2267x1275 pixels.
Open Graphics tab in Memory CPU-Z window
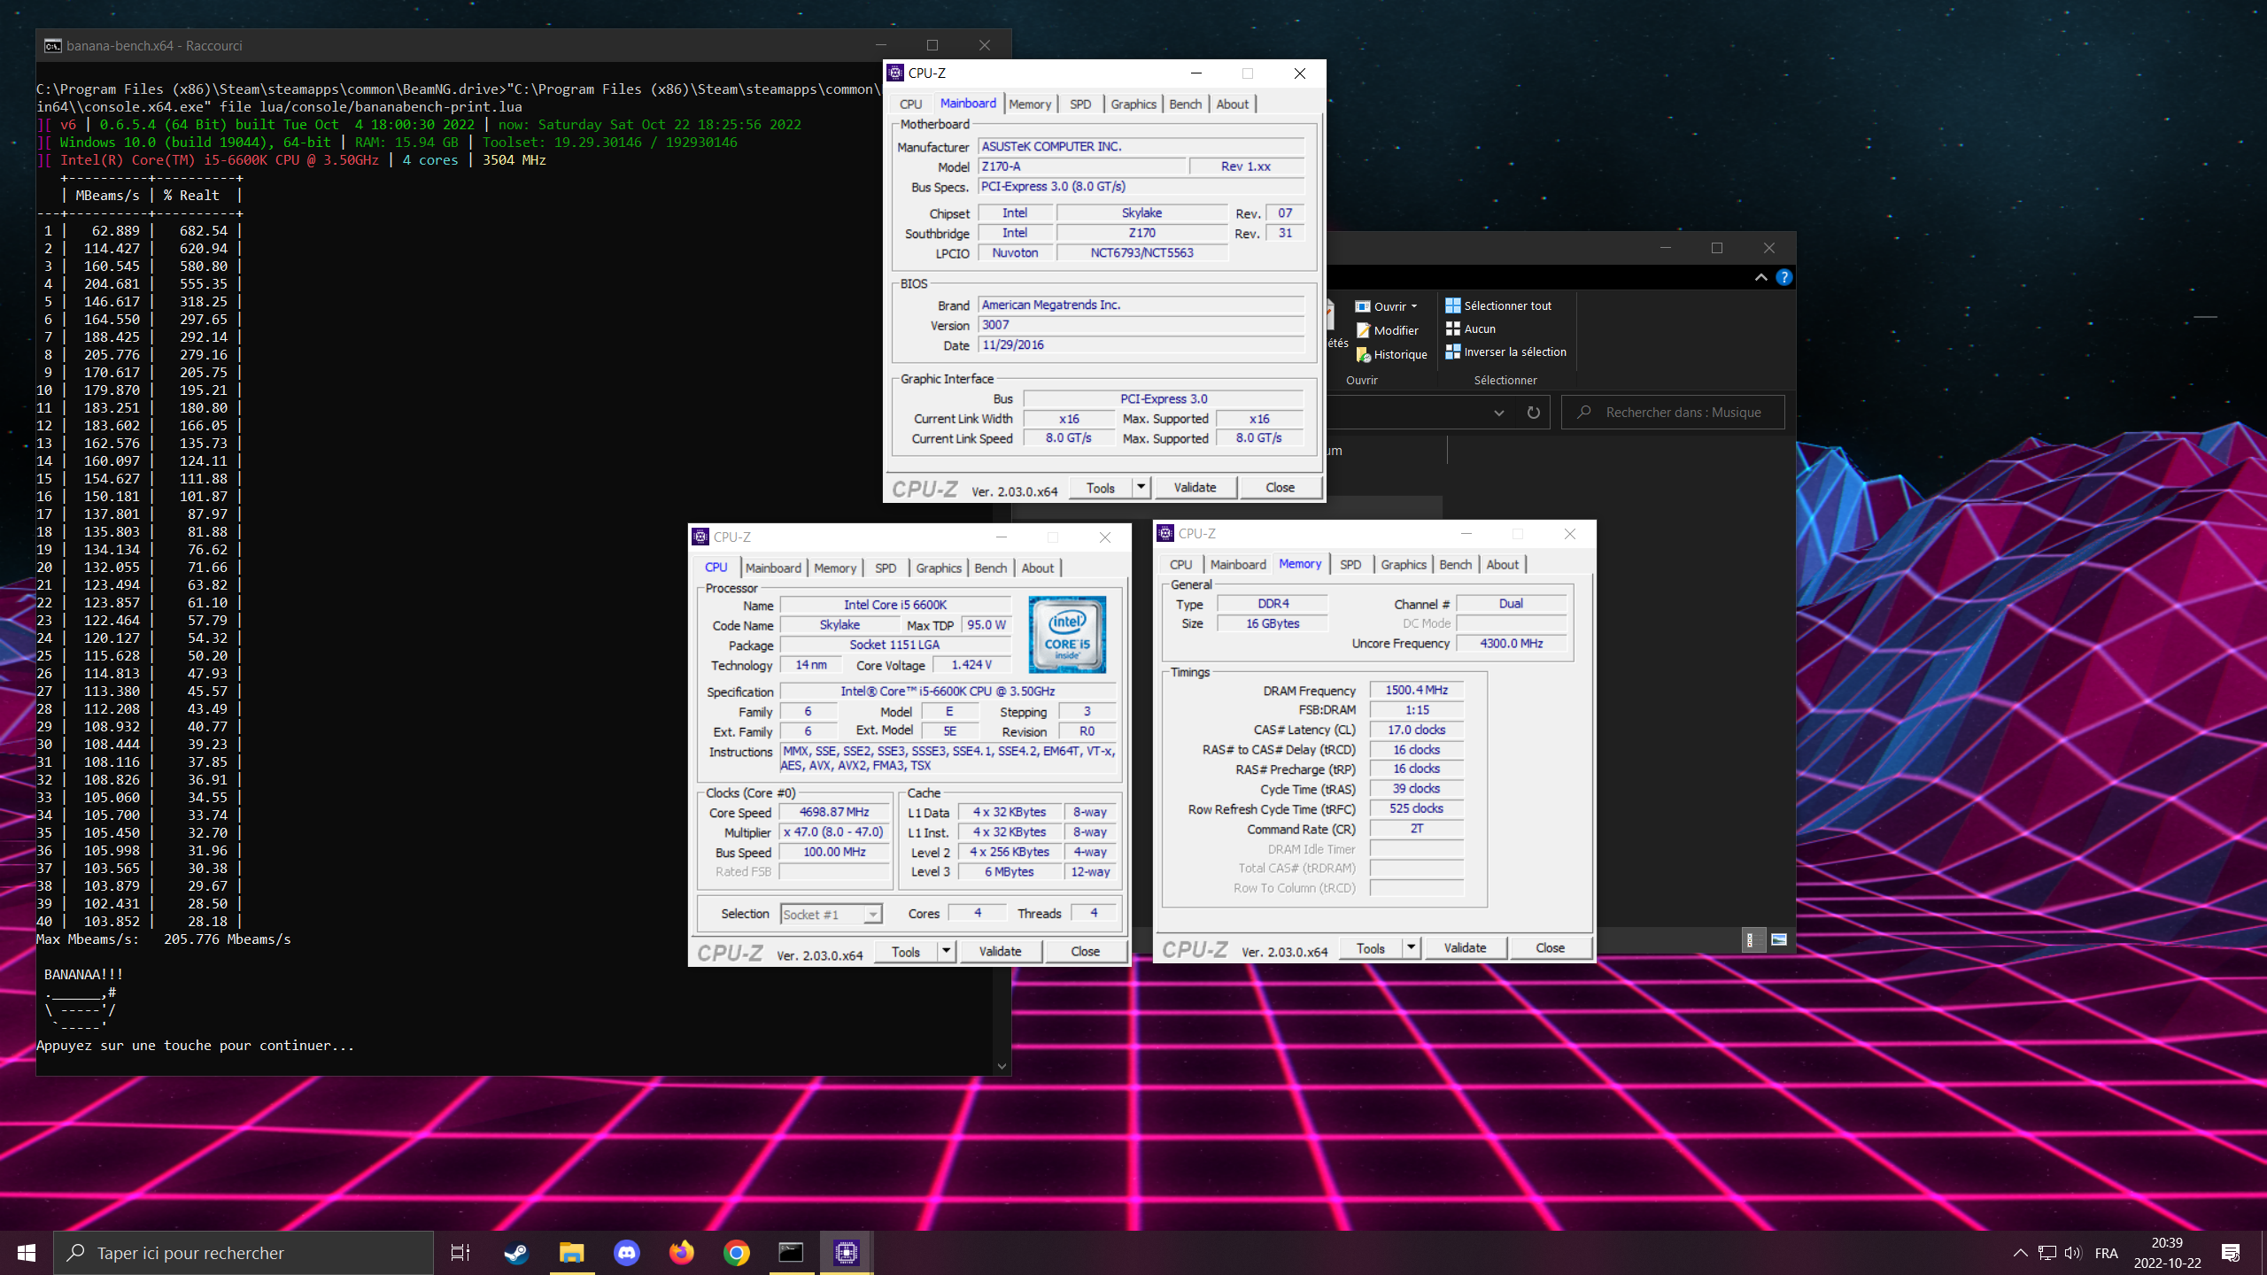[x=1404, y=565]
